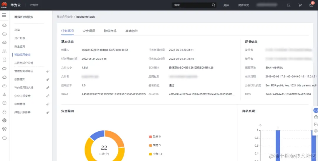Click the MD5 value 1ab2c443b4e…
Image resolution: width=318 pixels, height=161 pixels.
(x=288, y=94)
